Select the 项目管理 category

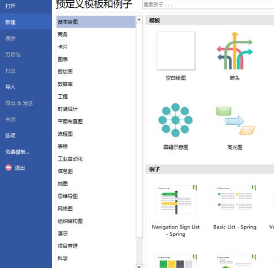96,246
